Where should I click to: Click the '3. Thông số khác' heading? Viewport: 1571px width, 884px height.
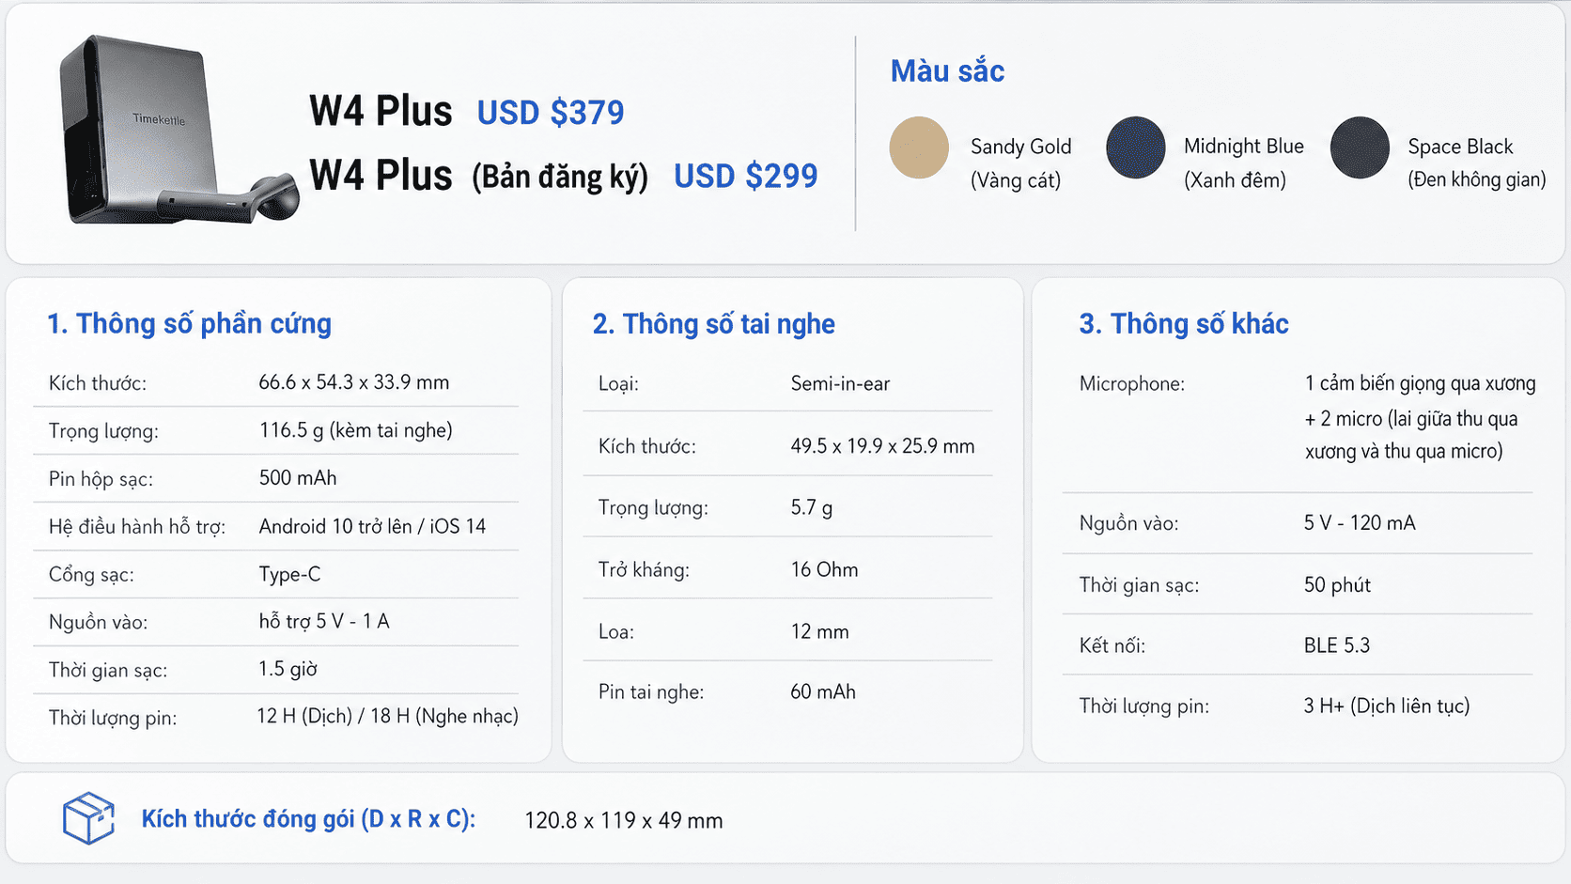[x=1183, y=324]
